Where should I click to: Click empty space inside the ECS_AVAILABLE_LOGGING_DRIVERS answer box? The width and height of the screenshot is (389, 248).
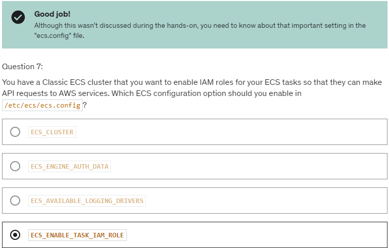tap(265, 201)
